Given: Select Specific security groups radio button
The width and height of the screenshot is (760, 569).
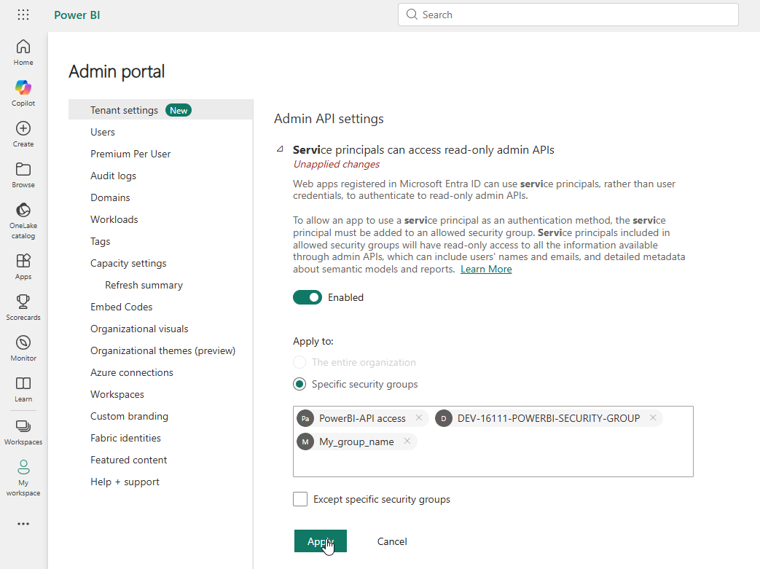Looking at the screenshot, I should [x=299, y=384].
